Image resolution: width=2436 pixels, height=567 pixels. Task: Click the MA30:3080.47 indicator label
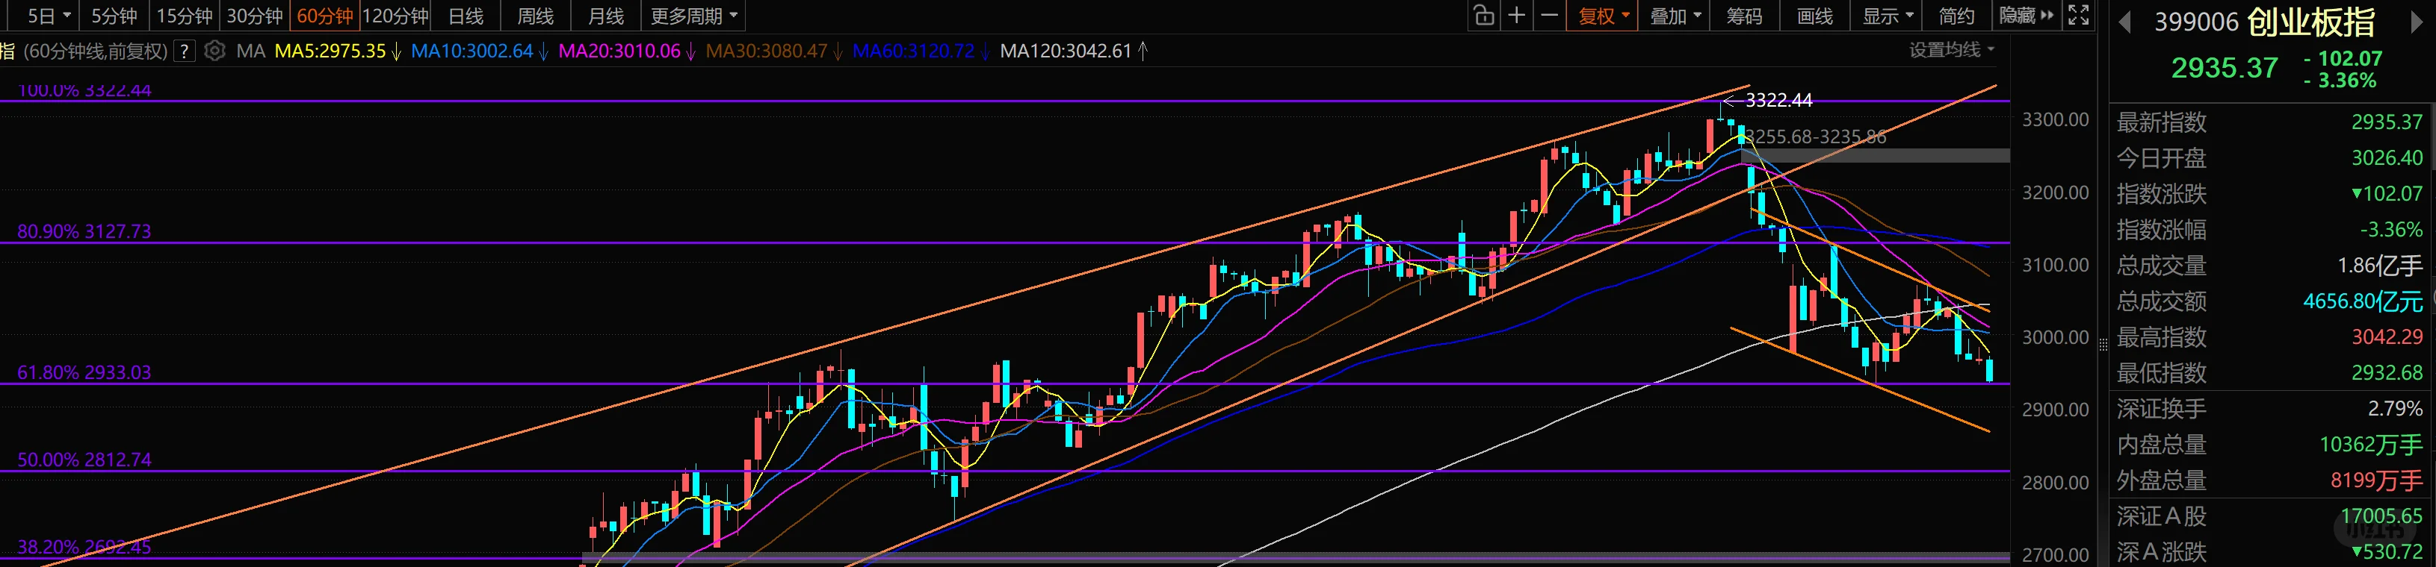767,51
